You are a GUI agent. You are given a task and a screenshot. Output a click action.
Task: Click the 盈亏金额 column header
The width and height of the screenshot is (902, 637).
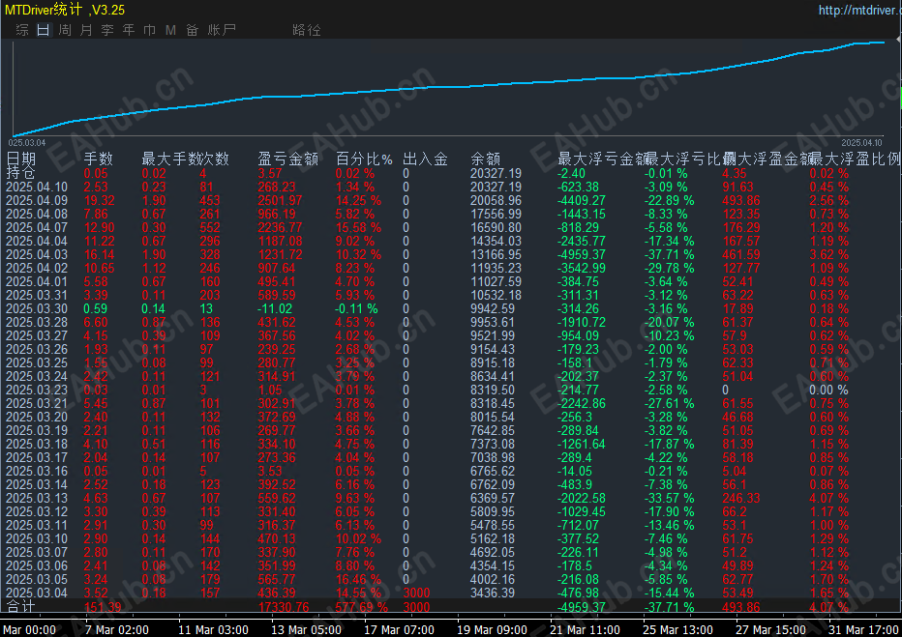[288, 159]
